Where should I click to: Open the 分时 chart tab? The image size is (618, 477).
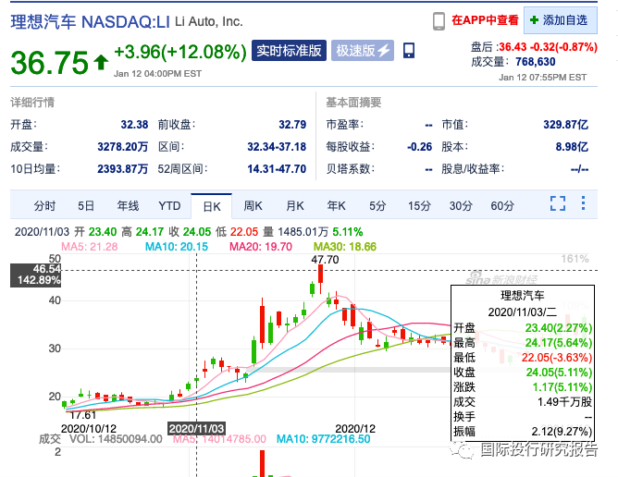click(44, 205)
